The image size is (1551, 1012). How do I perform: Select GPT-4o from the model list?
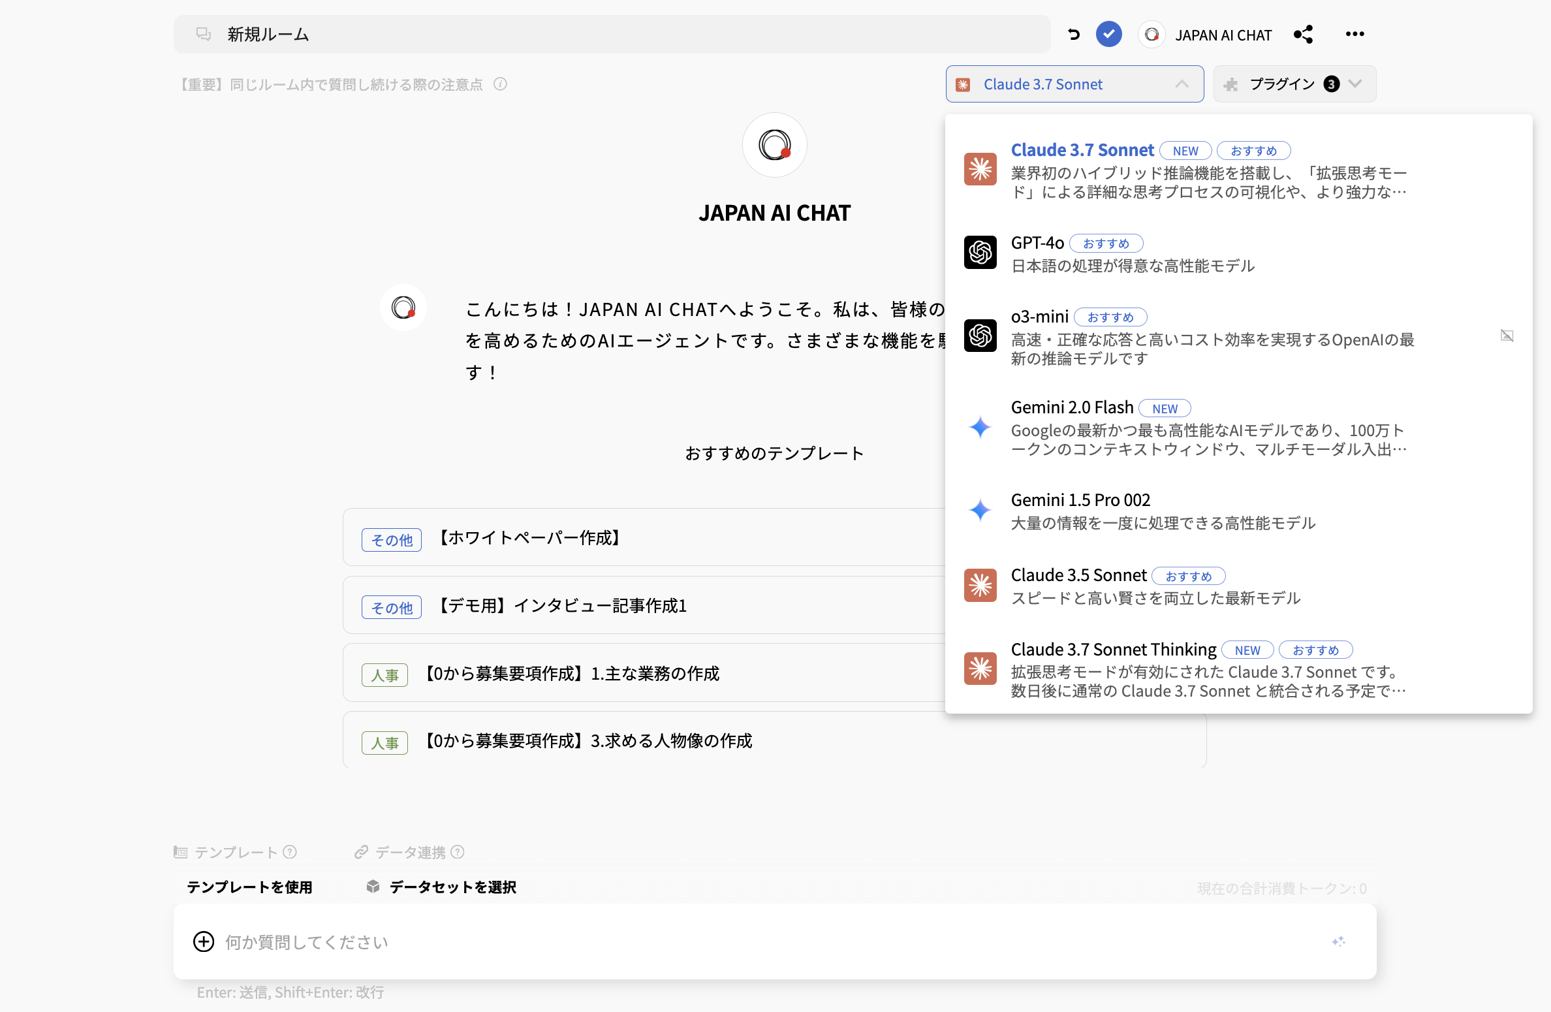(1238, 253)
